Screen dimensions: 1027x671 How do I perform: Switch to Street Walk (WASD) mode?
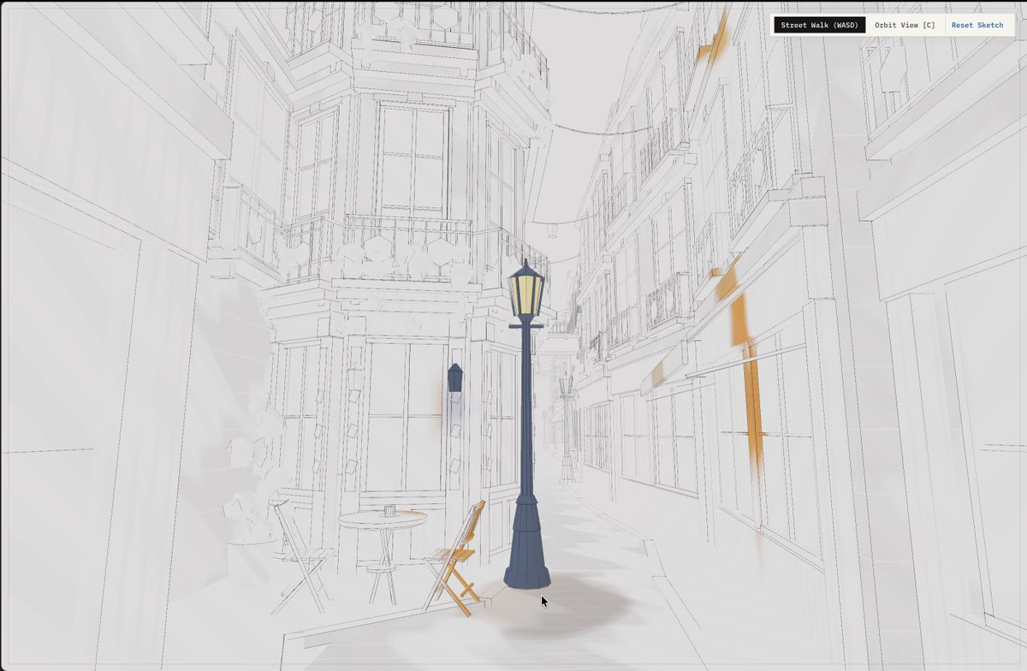(x=819, y=25)
